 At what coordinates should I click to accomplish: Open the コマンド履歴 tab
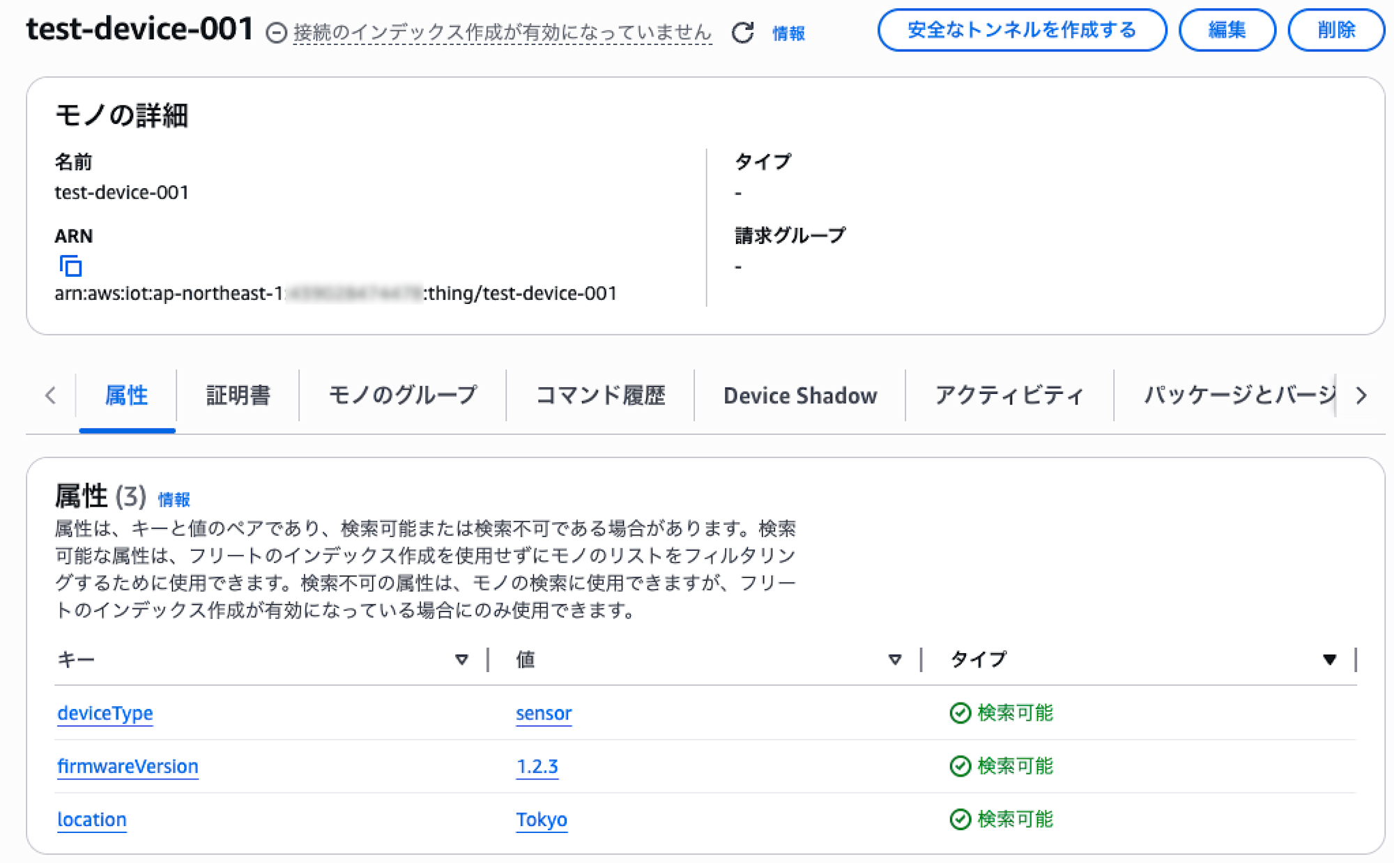click(600, 395)
